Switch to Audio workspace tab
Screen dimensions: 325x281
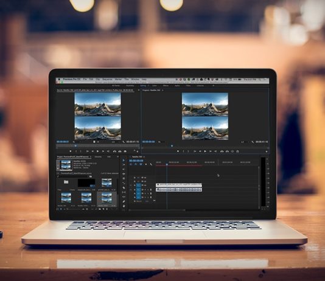[177, 86]
